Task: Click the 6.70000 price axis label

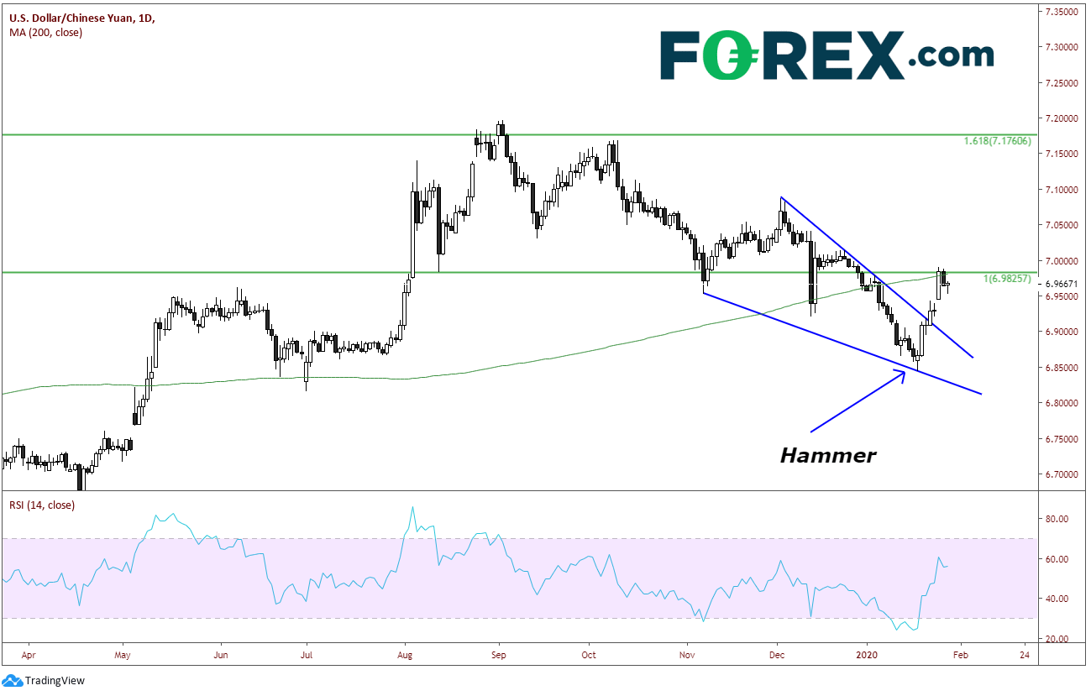Action: click(x=1061, y=474)
